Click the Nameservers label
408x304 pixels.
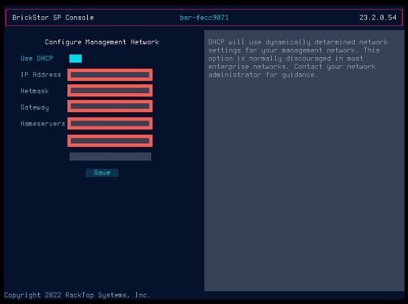[43, 124]
